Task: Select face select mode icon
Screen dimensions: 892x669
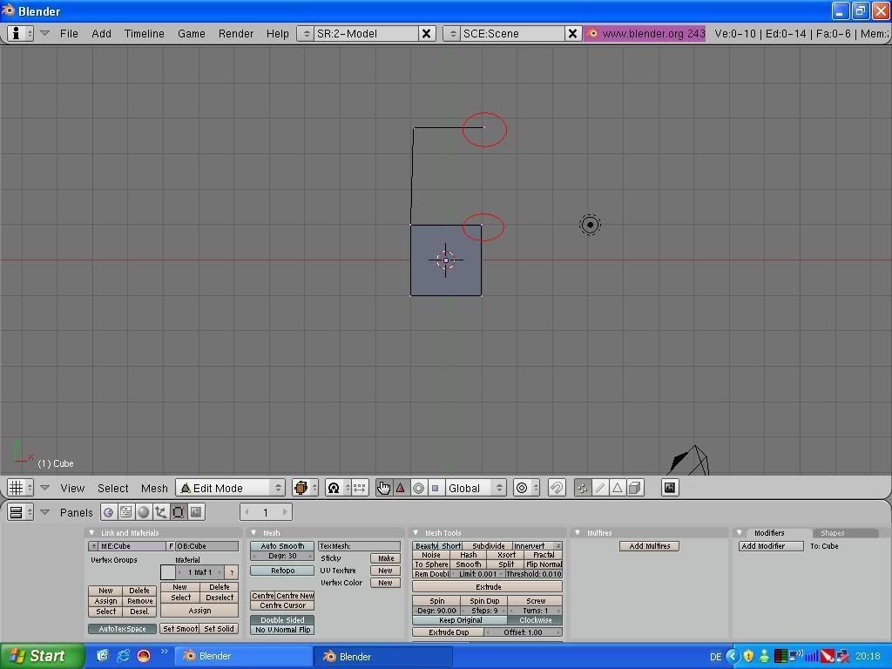Action: (x=618, y=488)
